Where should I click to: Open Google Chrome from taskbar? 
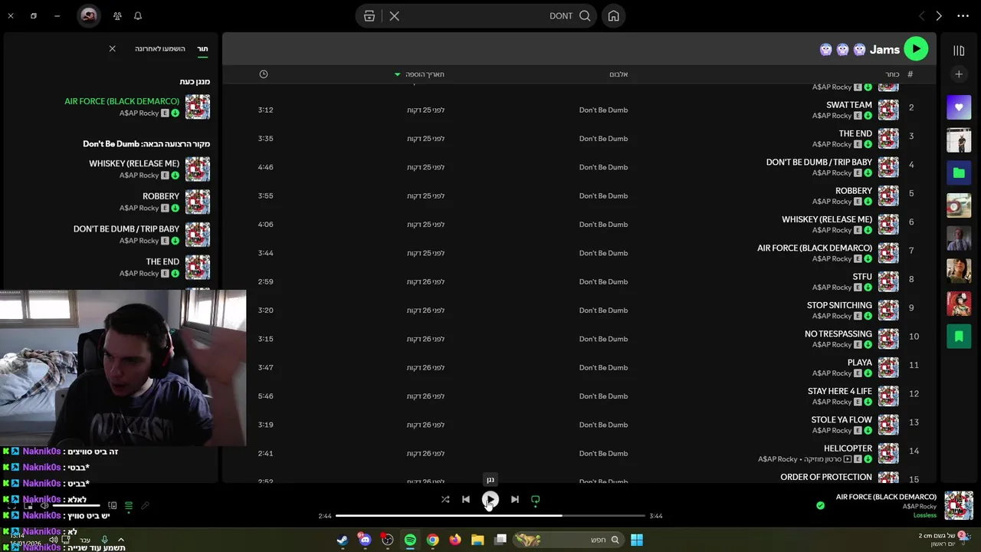(433, 540)
